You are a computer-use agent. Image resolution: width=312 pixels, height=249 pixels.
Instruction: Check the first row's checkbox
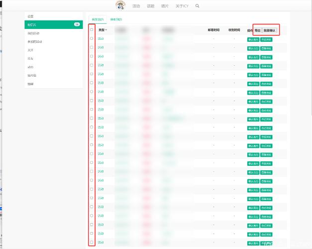coord(92,38)
